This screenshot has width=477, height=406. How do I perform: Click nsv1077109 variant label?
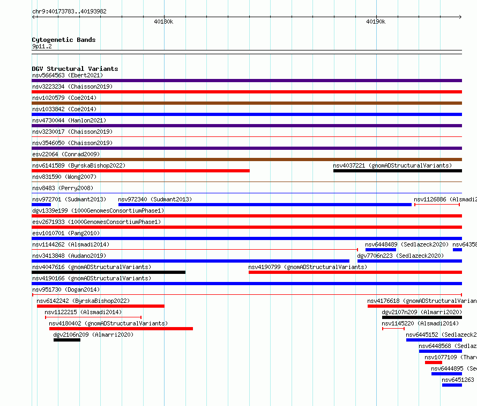(x=451, y=357)
